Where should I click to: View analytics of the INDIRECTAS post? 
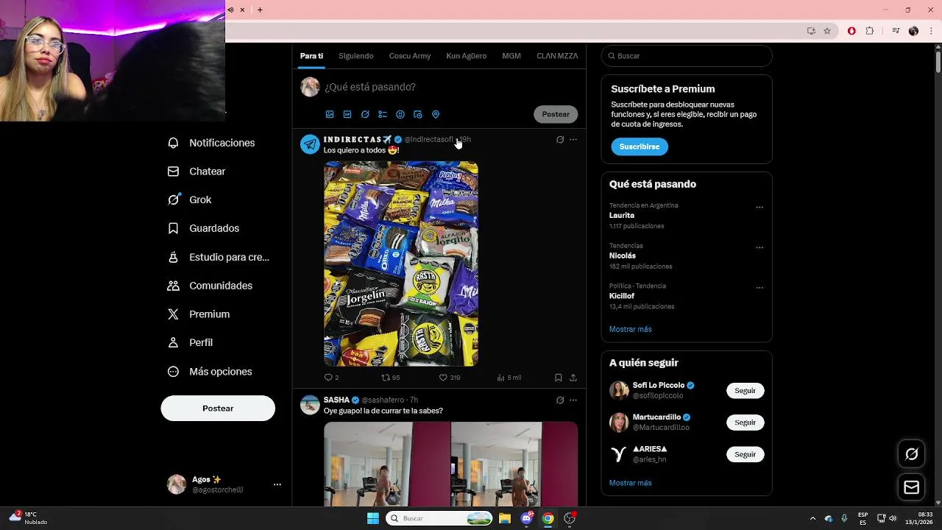point(509,378)
